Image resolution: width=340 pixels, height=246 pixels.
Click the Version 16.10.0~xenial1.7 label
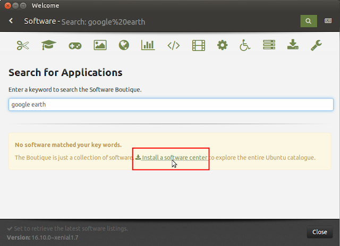pos(42,237)
